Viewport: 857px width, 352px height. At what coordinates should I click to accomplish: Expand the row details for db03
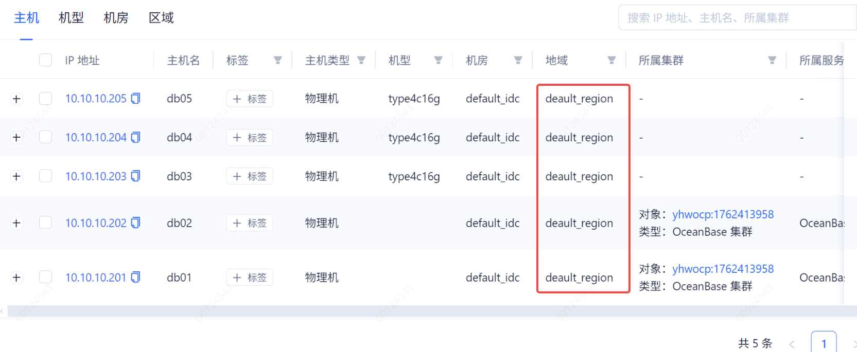[16, 177]
